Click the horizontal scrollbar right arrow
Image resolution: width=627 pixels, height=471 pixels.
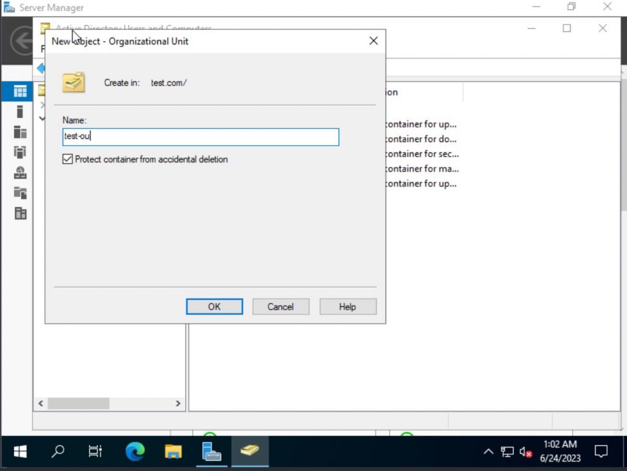[178, 403]
